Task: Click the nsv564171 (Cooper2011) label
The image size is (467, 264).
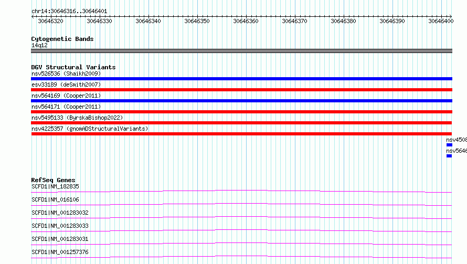Action: pyautogui.click(x=66, y=107)
